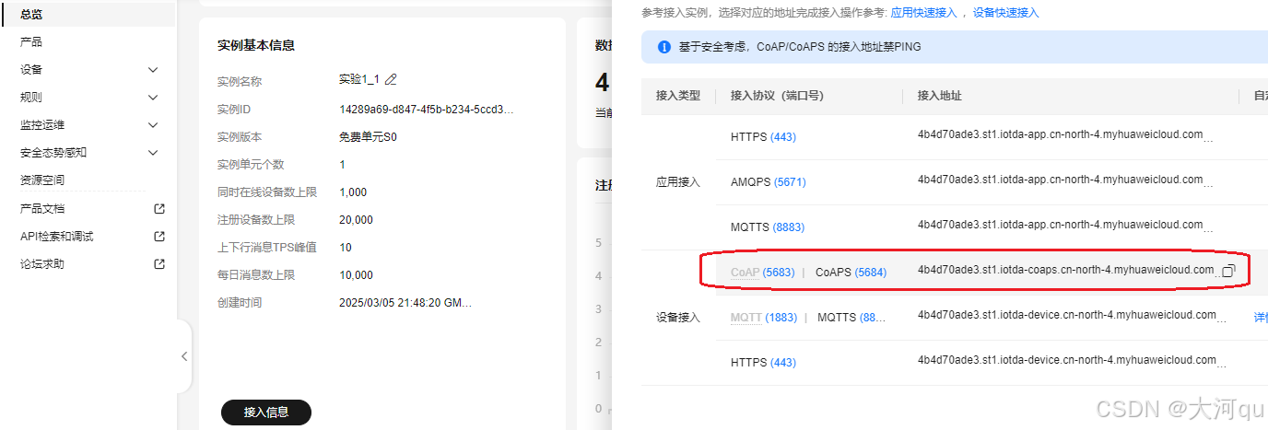1268x430 pixels.
Task: Open 监控运维 in the sidebar
Action: pyautogui.click(x=42, y=125)
